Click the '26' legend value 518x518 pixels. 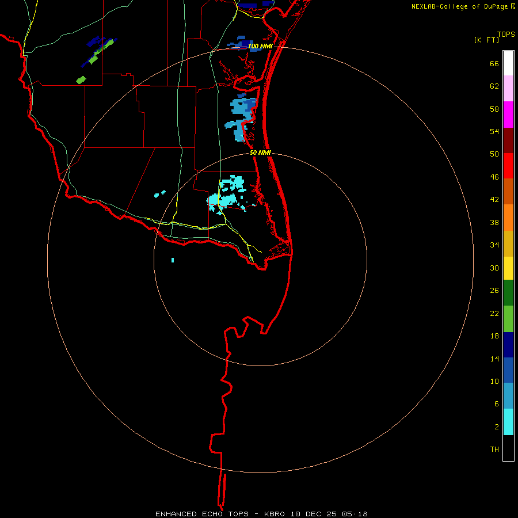pos(494,291)
